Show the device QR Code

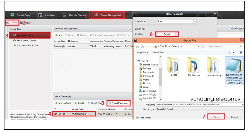point(123,35)
